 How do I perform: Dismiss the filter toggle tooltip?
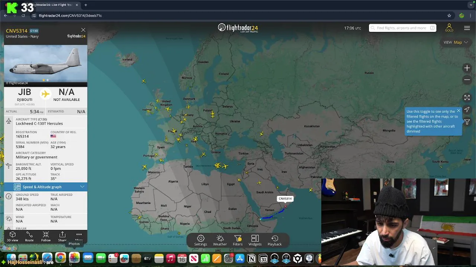pyautogui.click(x=459, y=111)
